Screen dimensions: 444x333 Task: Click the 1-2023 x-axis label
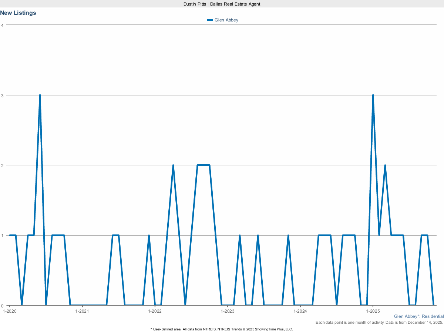coord(228,311)
